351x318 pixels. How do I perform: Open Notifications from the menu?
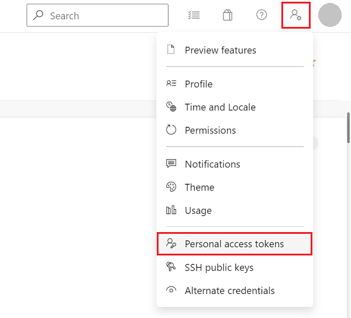point(235,164)
